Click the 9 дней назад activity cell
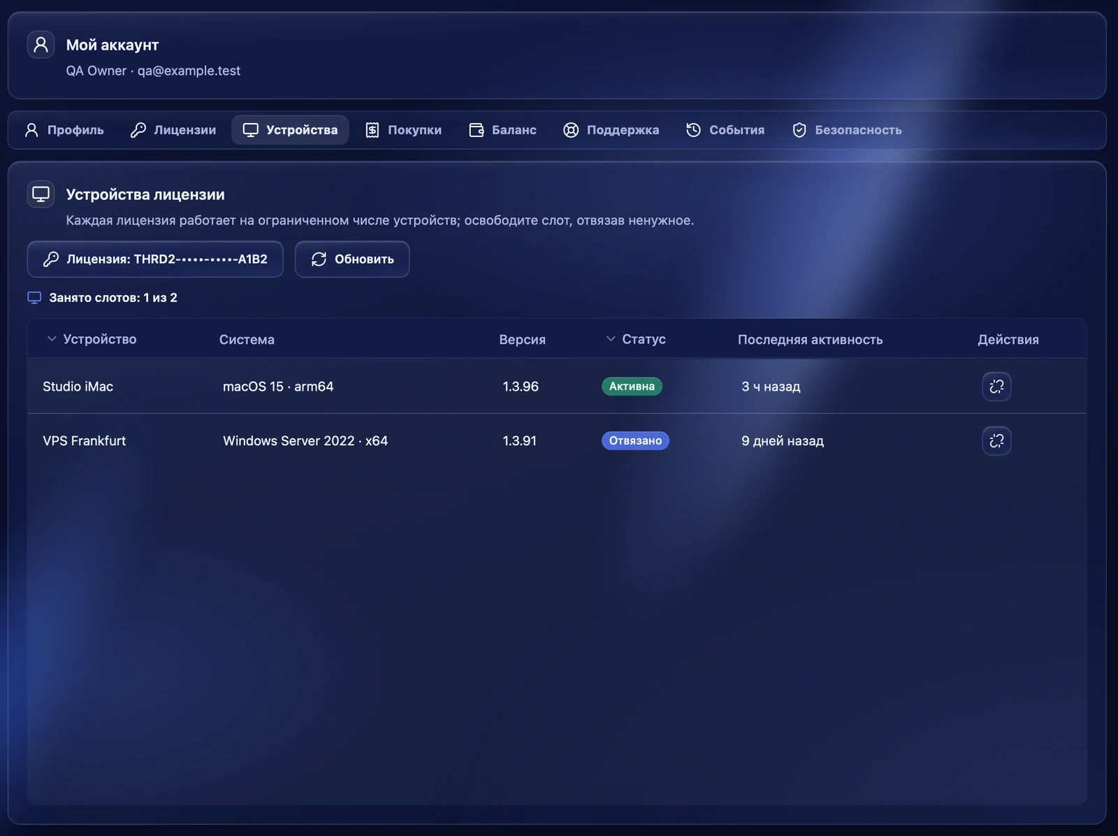This screenshot has height=836, width=1118. [783, 441]
